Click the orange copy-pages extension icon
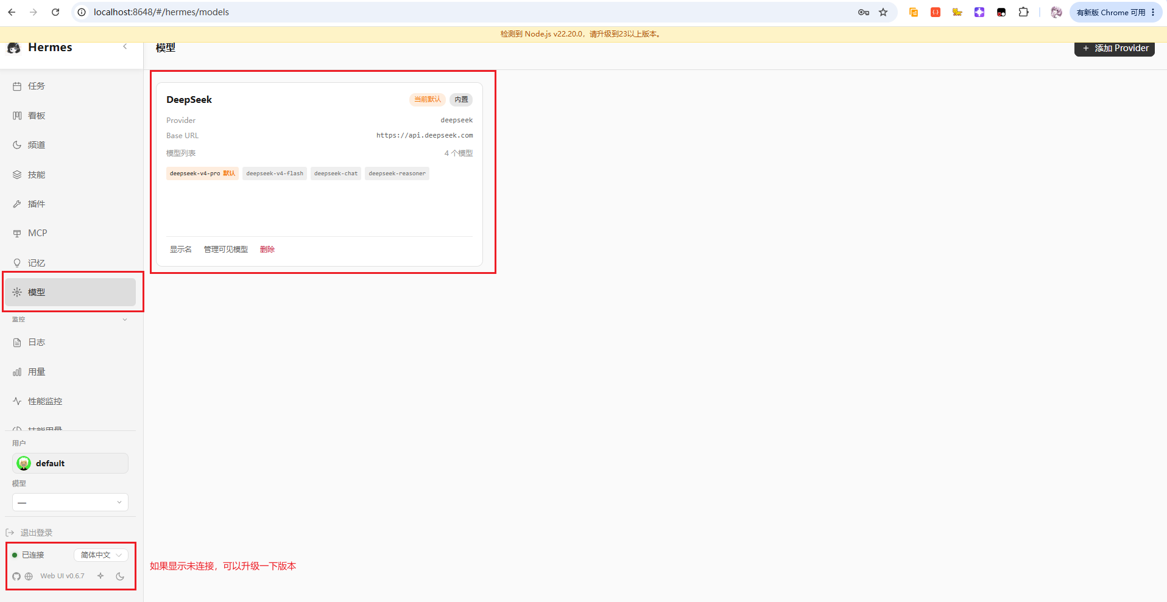1167x602 pixels. (914, 12)
